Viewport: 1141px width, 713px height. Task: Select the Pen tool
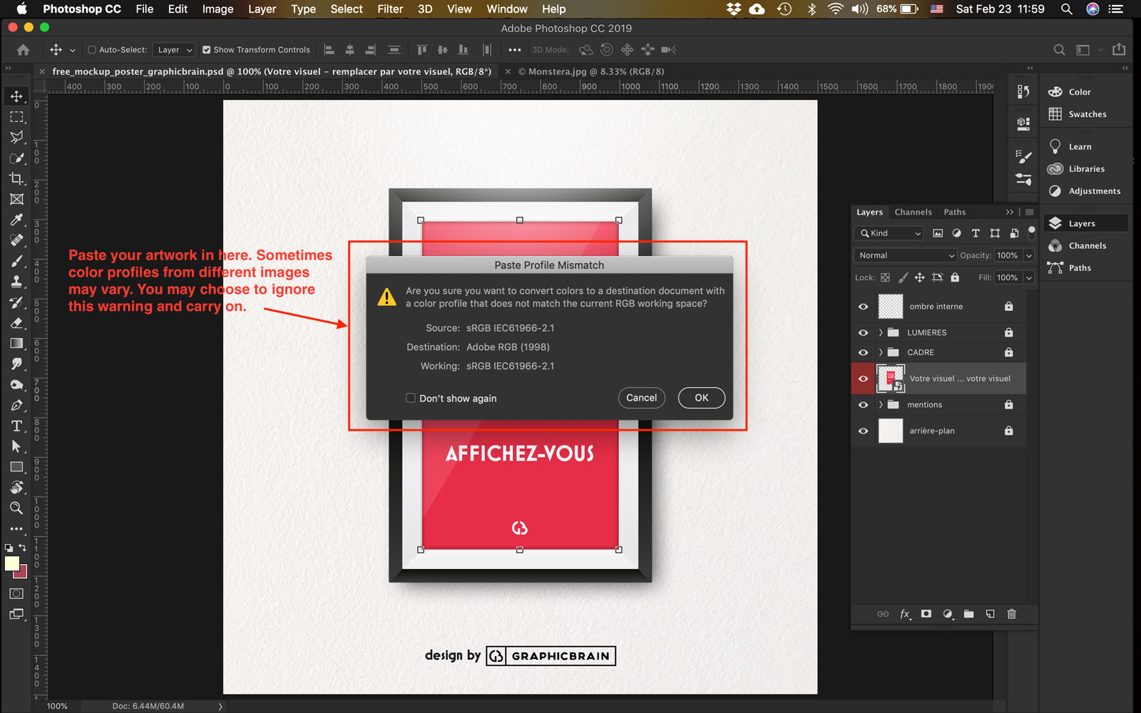pos(16,405)
